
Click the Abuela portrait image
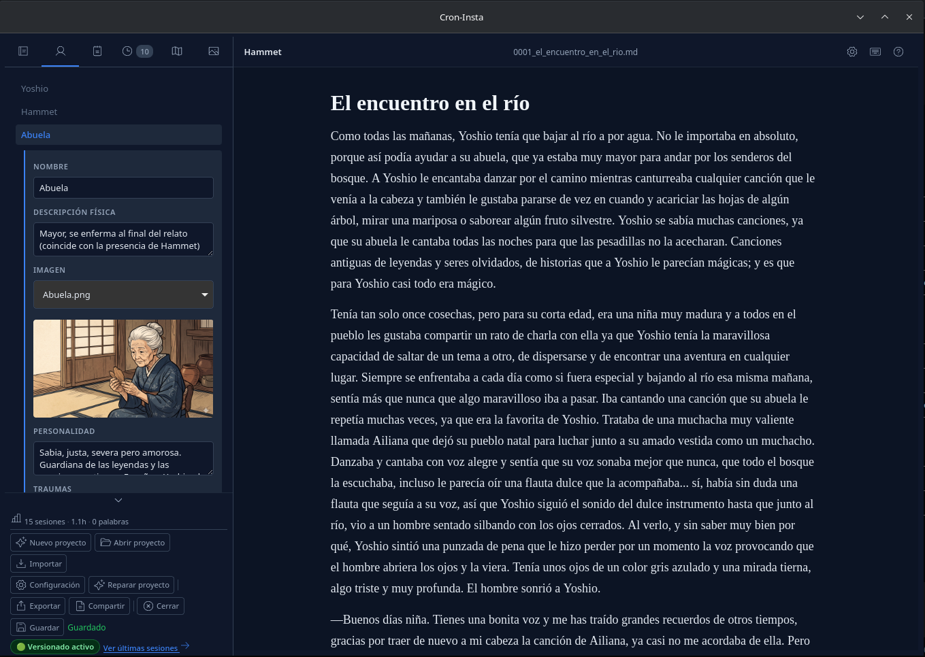(123, 369)
